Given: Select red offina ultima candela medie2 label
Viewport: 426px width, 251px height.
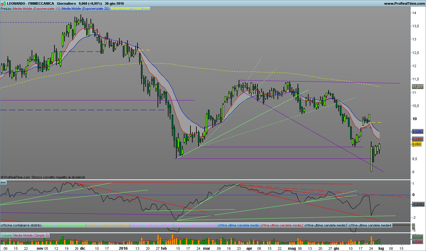Looking at the screenshot, I should pyautogui.click(x=282, y=225).
